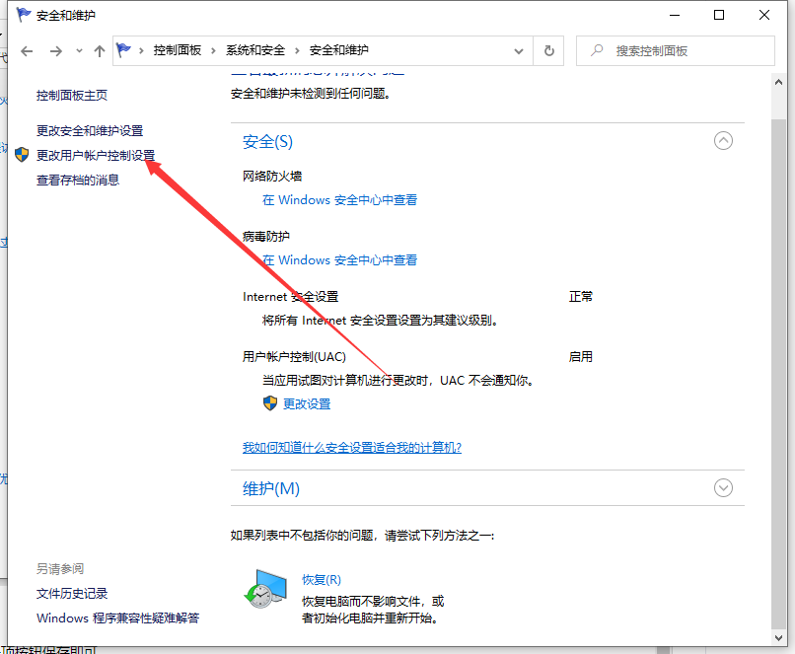Select 系统和安全 in the breadcrumb path
The height and width of the screenshot is (654, 795).
click(x=254, y=50)
